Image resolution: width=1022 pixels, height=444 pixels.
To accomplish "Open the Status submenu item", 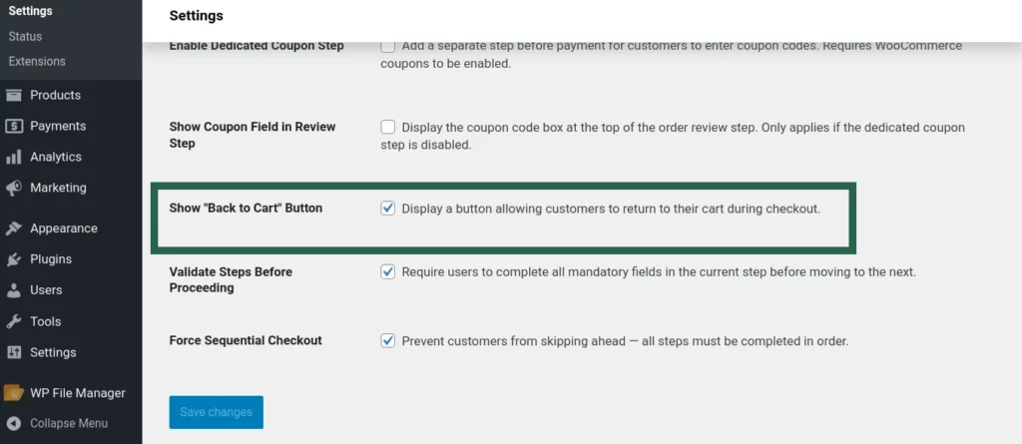I will 25,36.
